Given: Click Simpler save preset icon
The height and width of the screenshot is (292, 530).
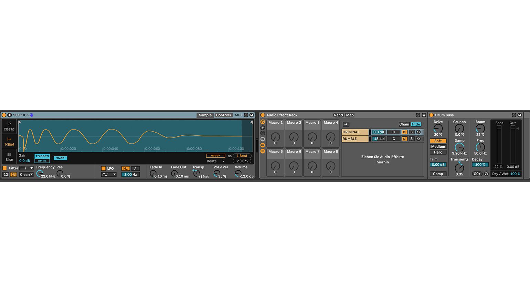Looking at the screenshot, I should pyautogui.click(x=252, y=115).
